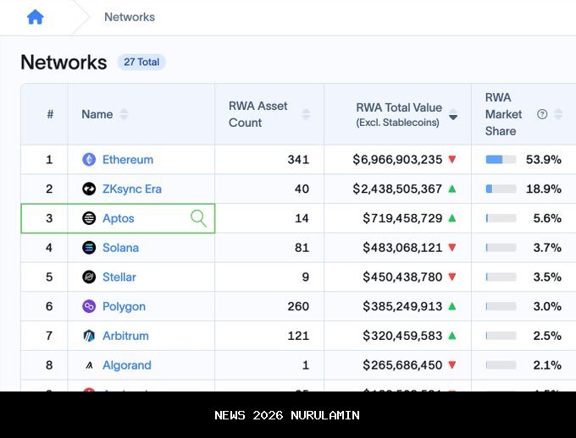Screen dimensions: 576x438
Task: Click the Ethereum logo icon
Action: tap(89, 160)
